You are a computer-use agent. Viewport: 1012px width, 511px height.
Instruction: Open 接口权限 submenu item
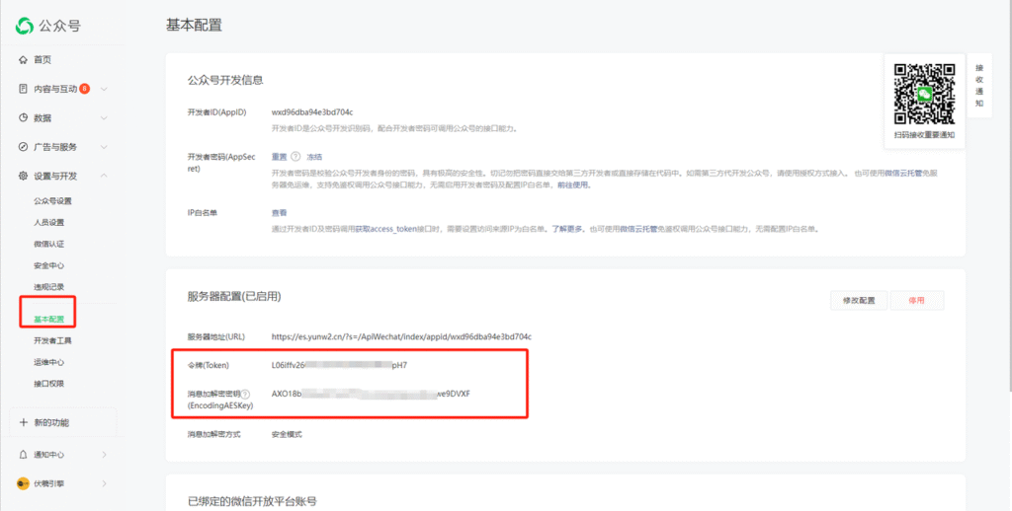point(49,384)
